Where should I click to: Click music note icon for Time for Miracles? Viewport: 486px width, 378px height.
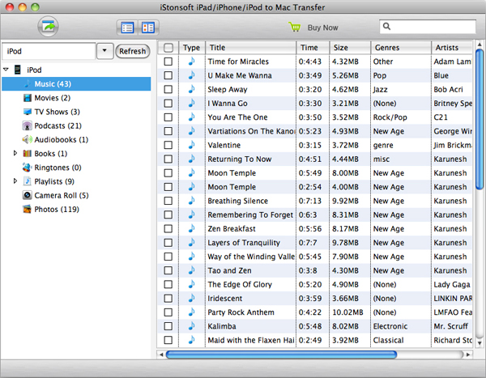click(x=191, y=62)
